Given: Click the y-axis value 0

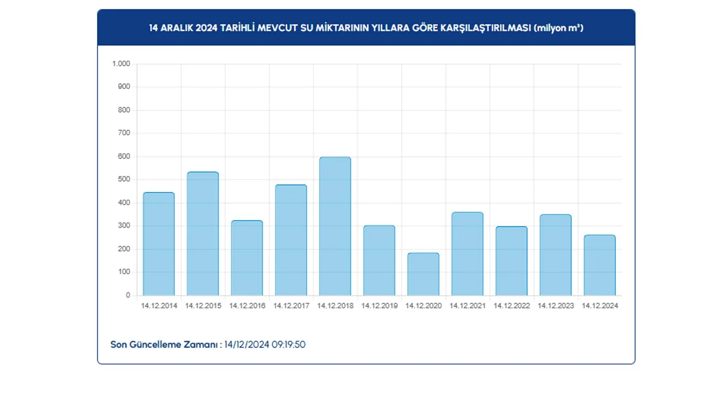Looking at the screenshot, I should click(128, 295).
